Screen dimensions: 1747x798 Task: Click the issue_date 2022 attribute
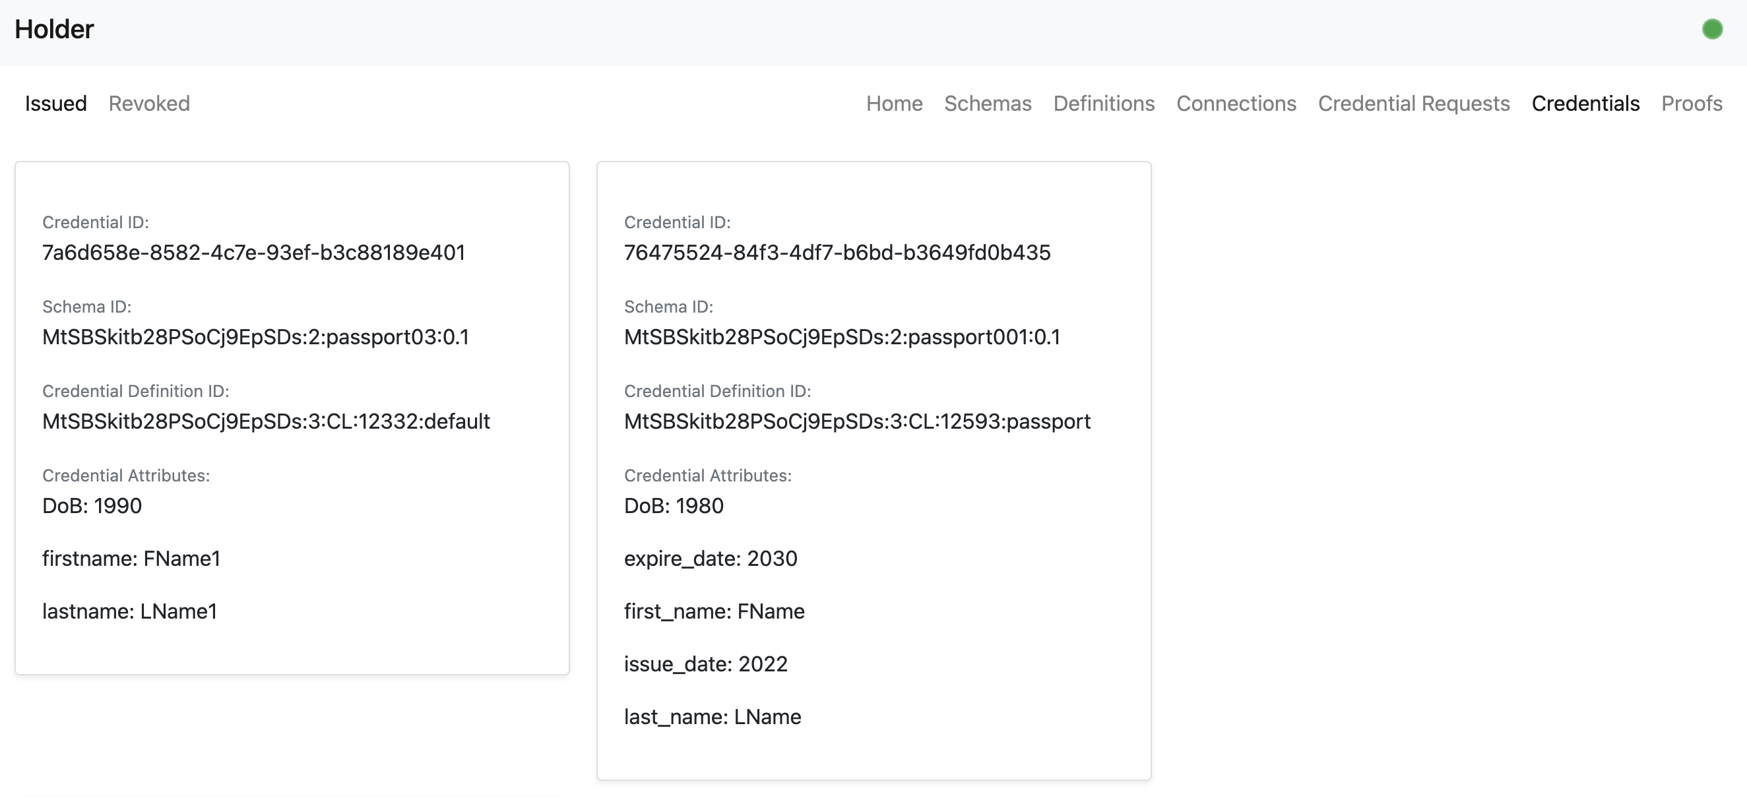pyautogui.click(x=705, y=663)
